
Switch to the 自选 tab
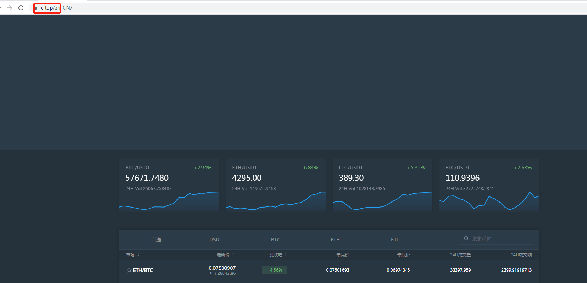click(156, 240)
